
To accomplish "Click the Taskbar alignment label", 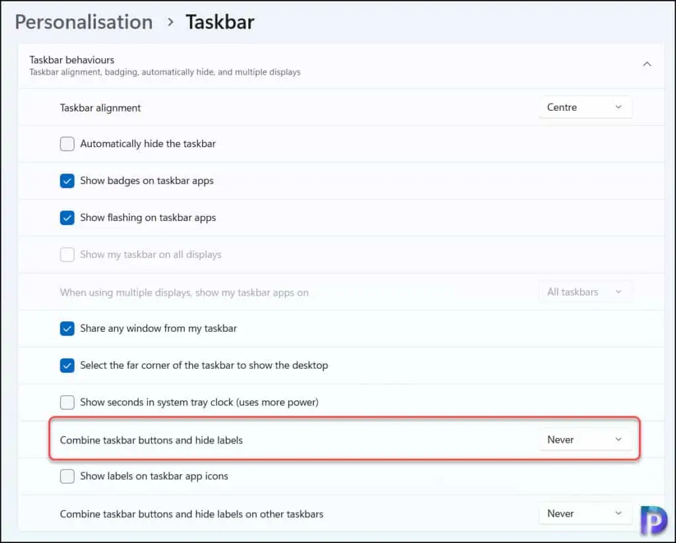I will pos(100,108).
